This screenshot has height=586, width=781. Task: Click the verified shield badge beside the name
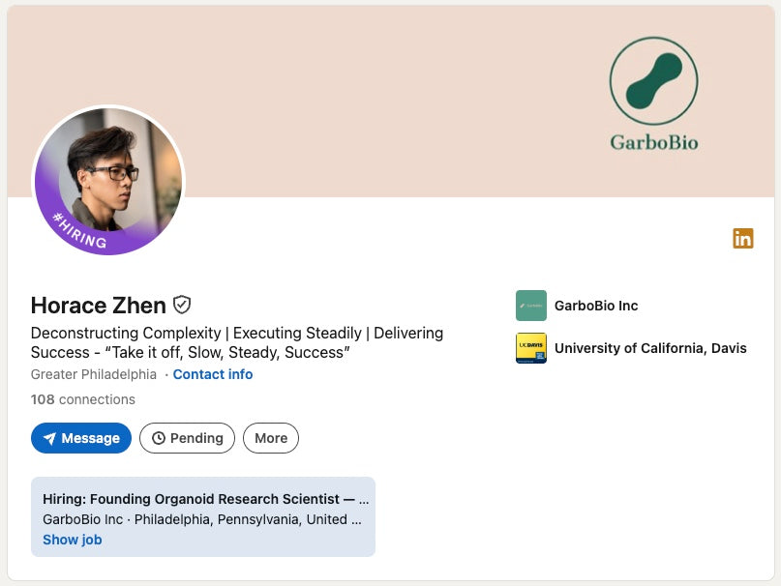point(182,305)
